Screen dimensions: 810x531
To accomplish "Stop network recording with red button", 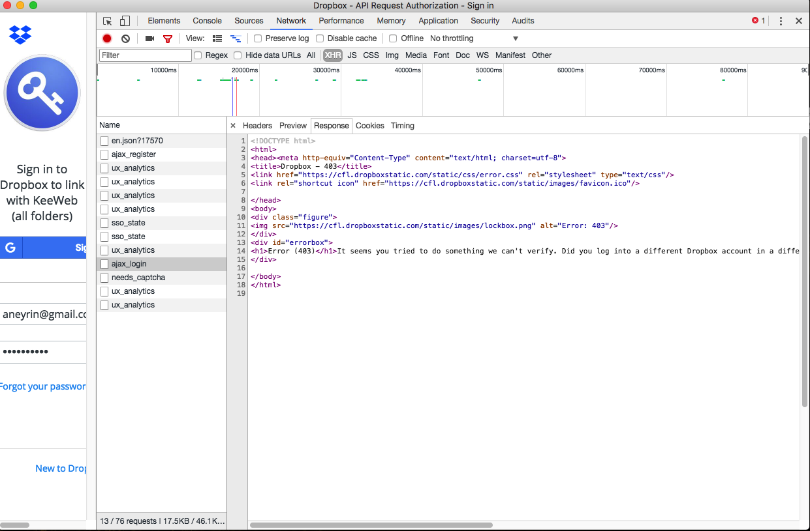I will click(107, 38).
